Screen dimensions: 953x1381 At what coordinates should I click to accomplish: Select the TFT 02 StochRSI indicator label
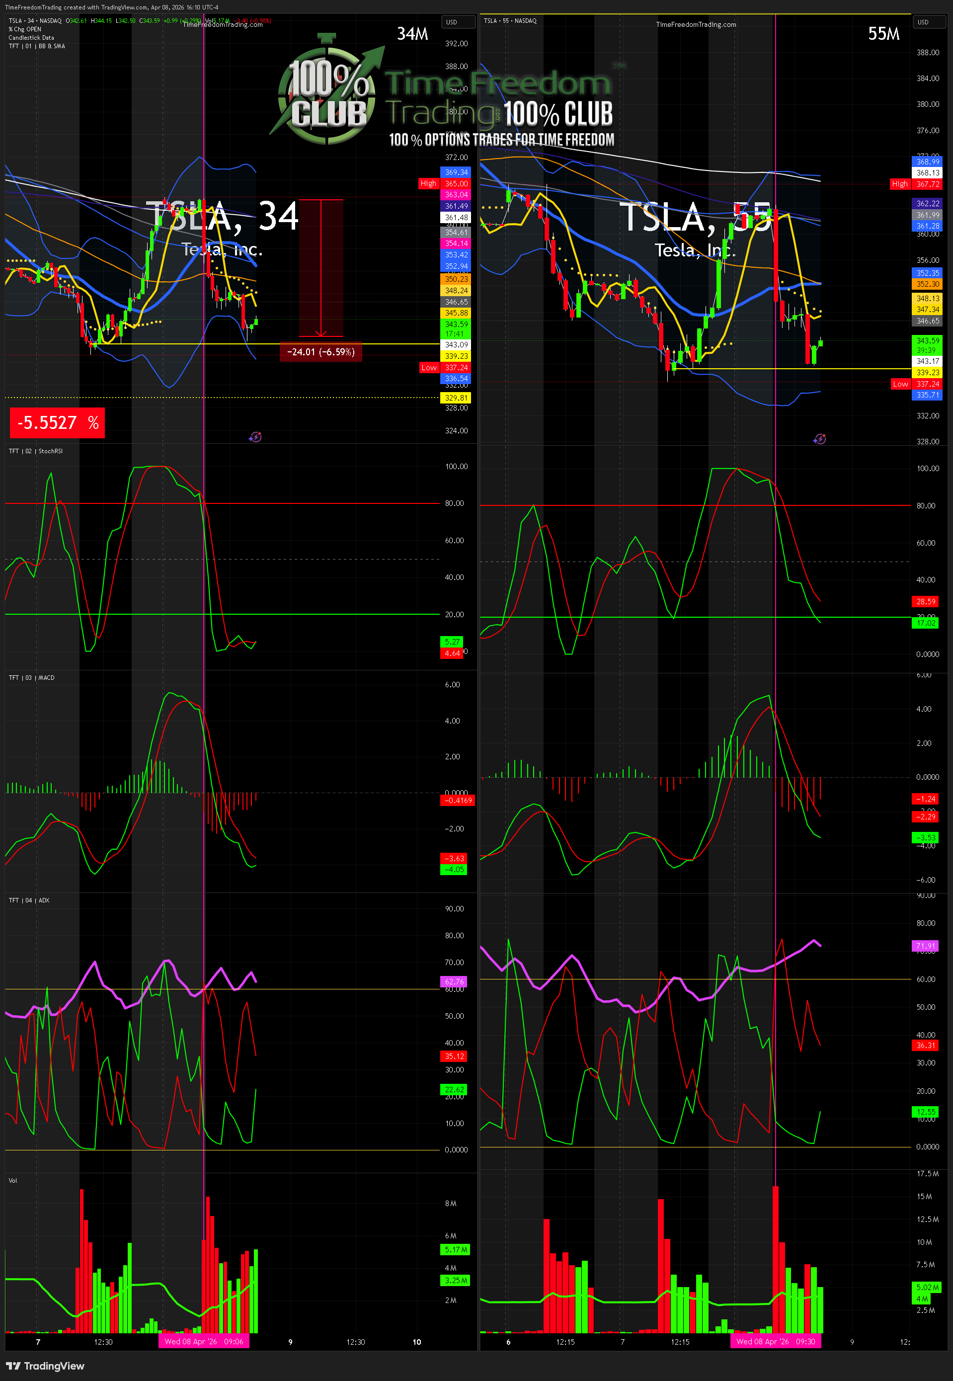point(35,451)
